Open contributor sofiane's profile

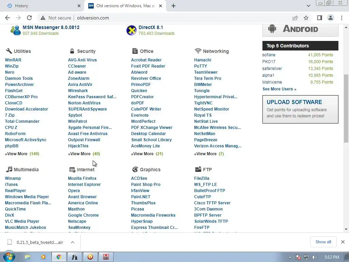click(269, 55)
